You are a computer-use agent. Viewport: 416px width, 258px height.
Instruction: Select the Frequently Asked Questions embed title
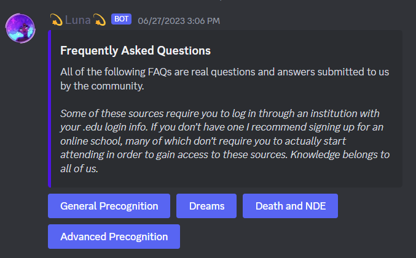coord(135,50)
